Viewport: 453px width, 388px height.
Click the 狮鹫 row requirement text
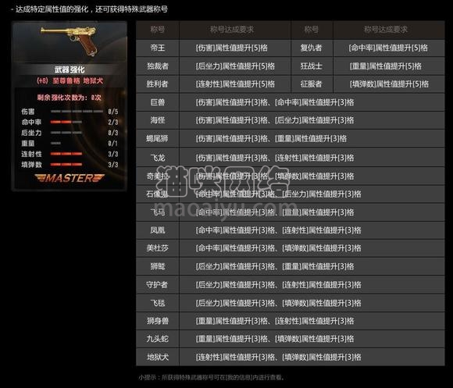[x=275, y=266]
